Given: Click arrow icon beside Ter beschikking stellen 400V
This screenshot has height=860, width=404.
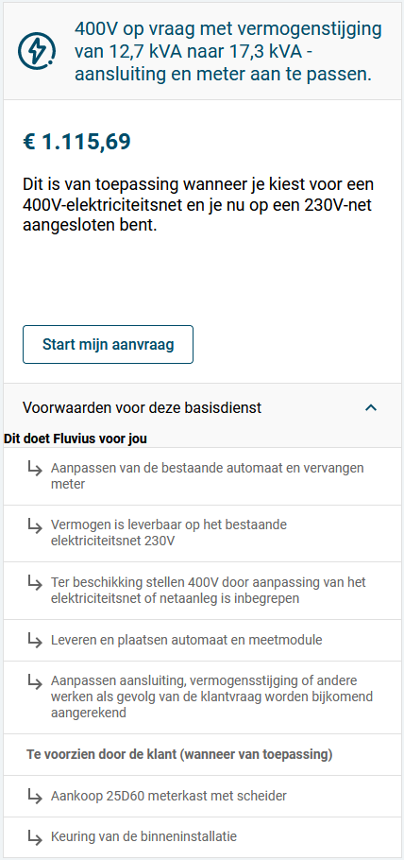Looking at the screenshot, I should click(35, 582).
